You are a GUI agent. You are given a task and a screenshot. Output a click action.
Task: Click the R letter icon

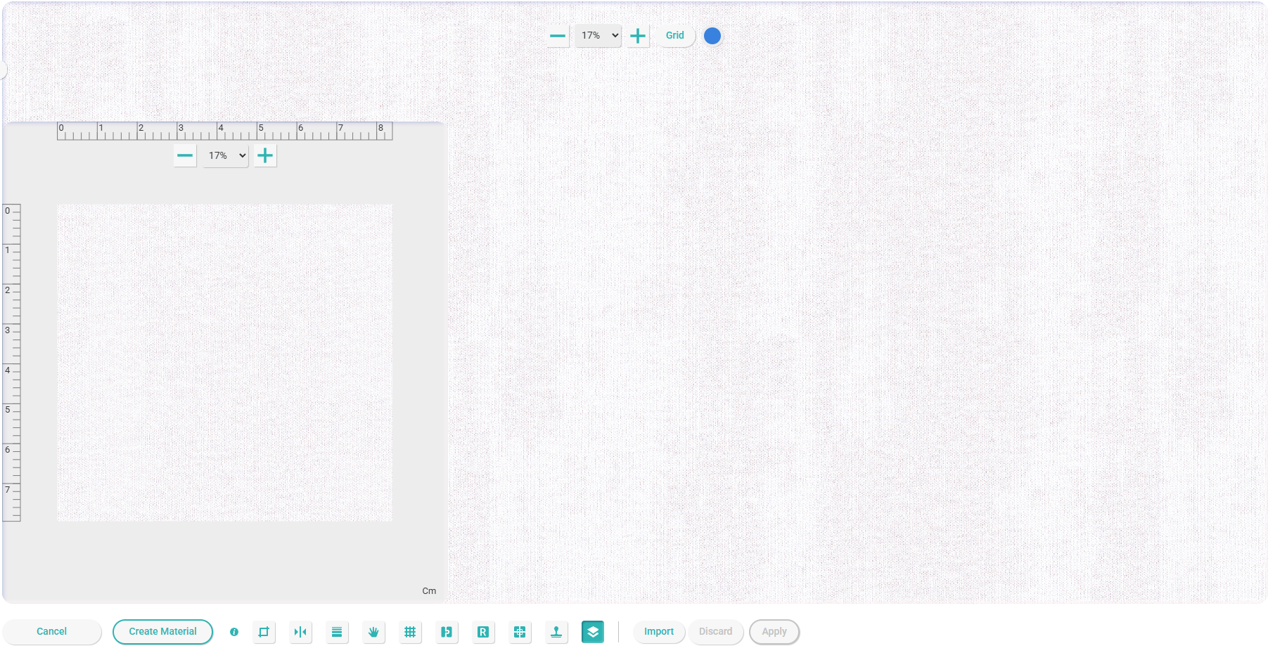point(483,632)
